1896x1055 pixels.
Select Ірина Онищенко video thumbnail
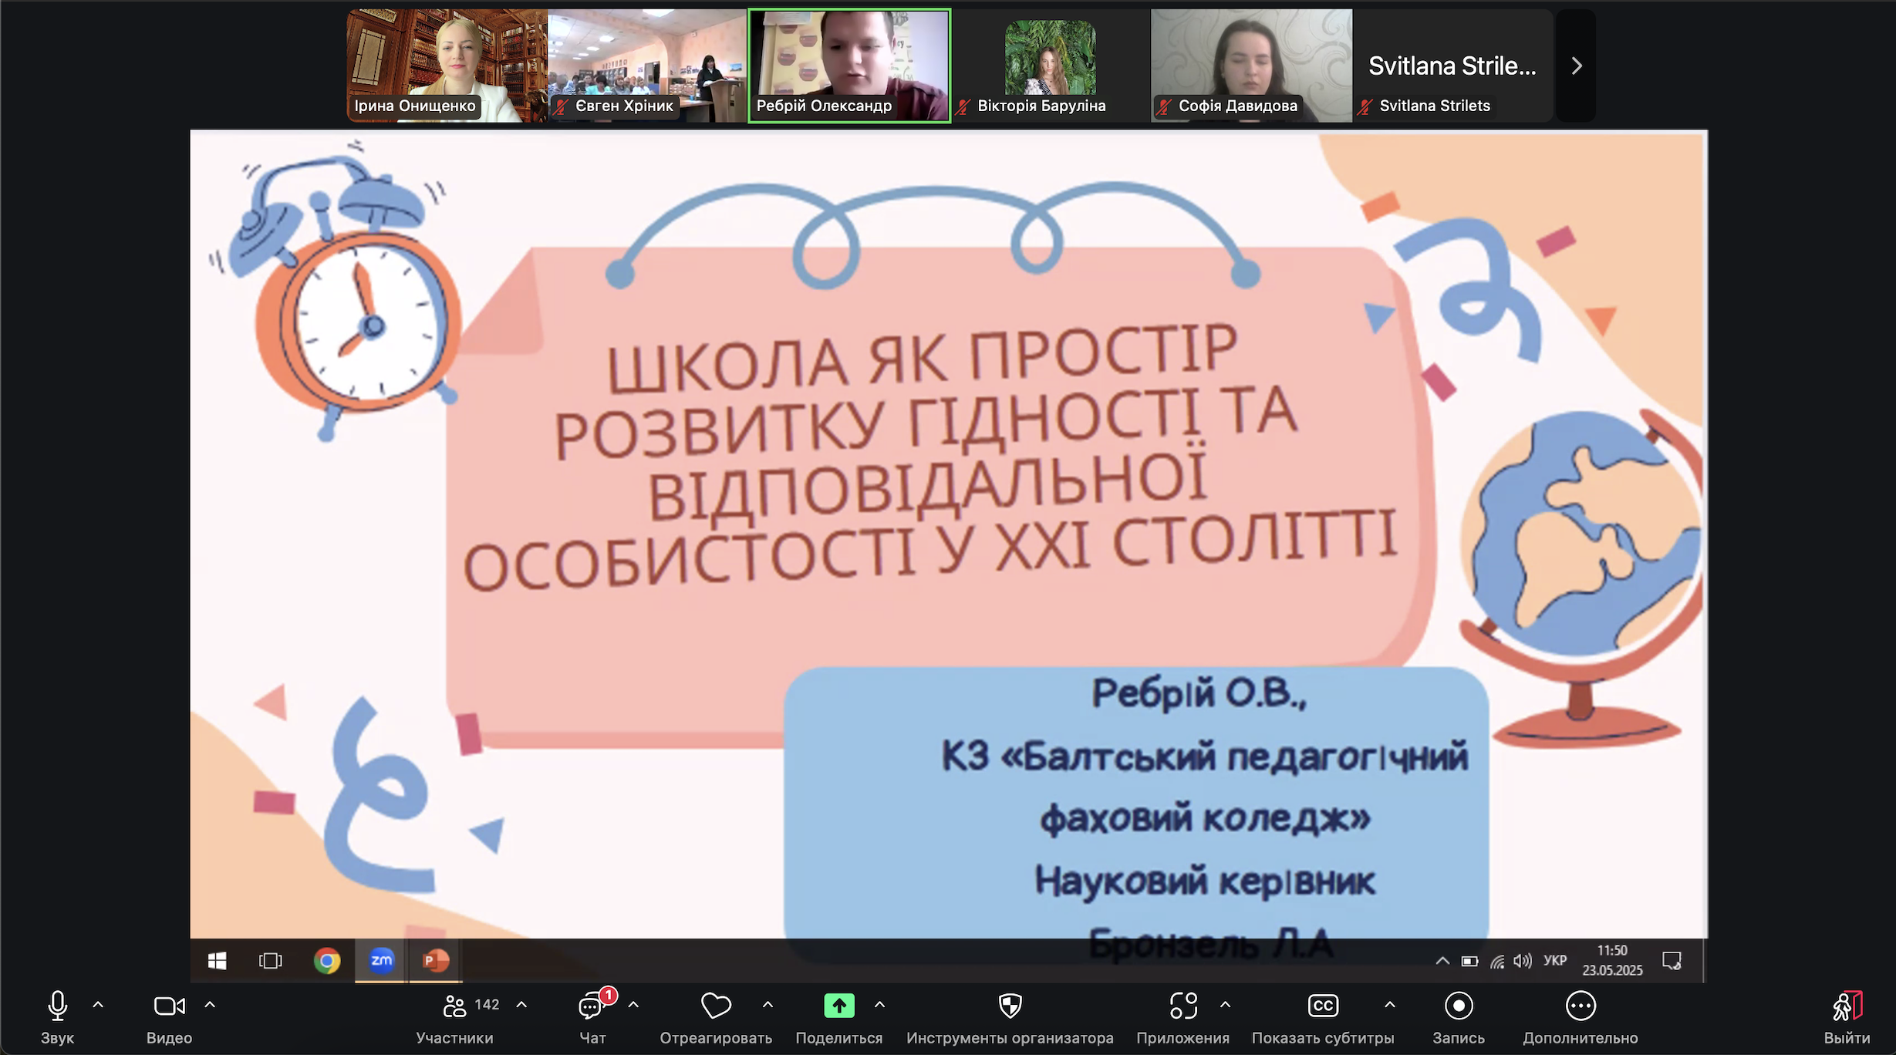(x=447, y=66)
